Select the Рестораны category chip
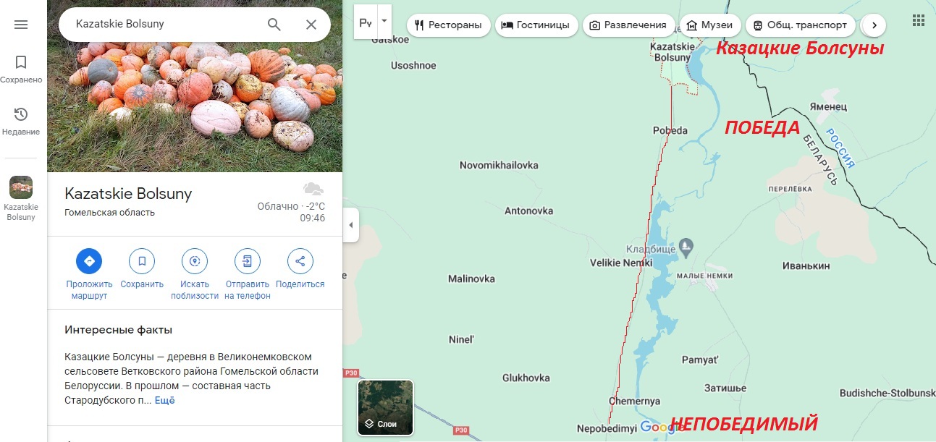Screen dimensions: 936x442 [448, 25]
